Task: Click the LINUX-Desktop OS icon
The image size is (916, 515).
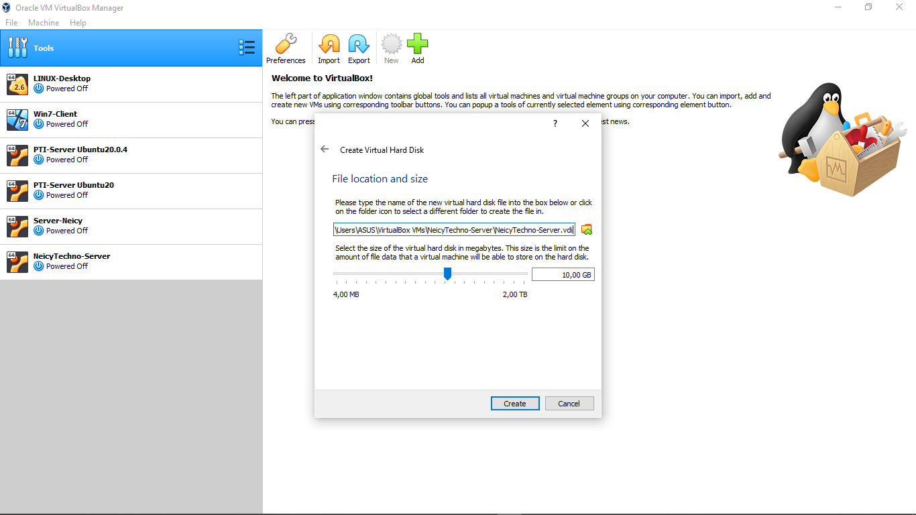Action: 17,84
